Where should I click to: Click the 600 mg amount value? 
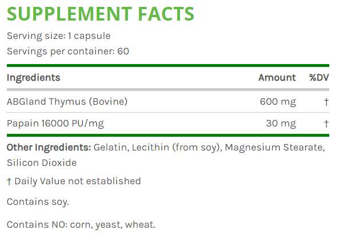click(x=278, y=102)
